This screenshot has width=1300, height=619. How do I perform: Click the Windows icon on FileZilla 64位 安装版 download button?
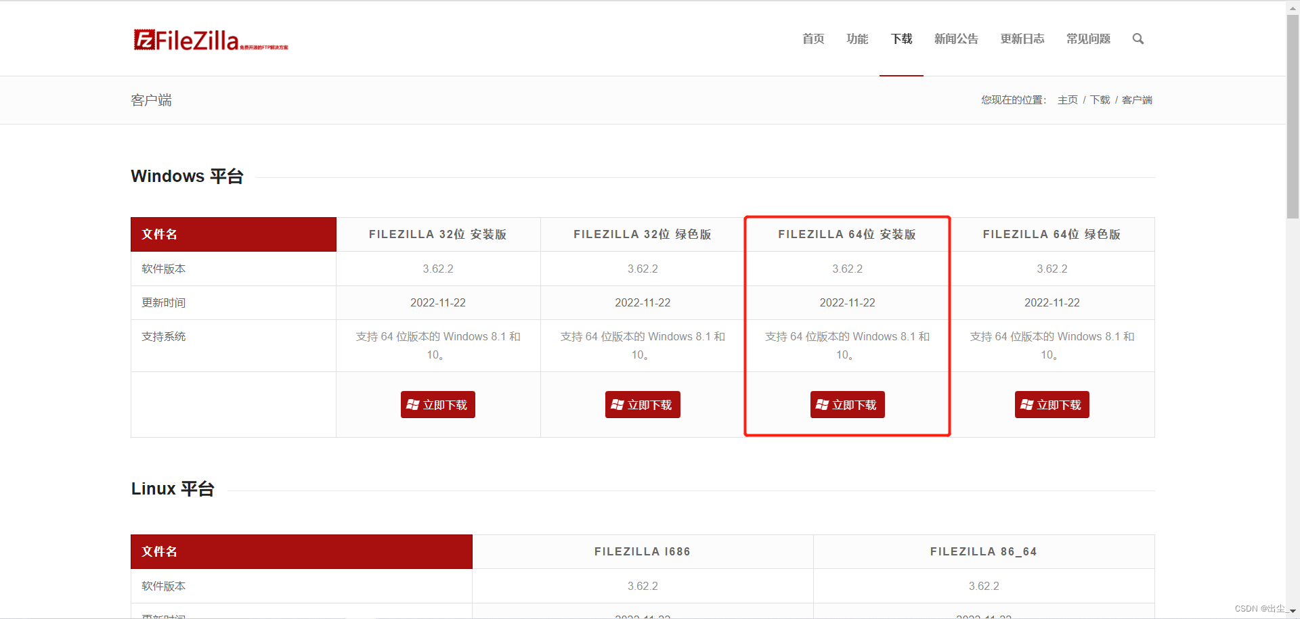(x=823, y=404)
